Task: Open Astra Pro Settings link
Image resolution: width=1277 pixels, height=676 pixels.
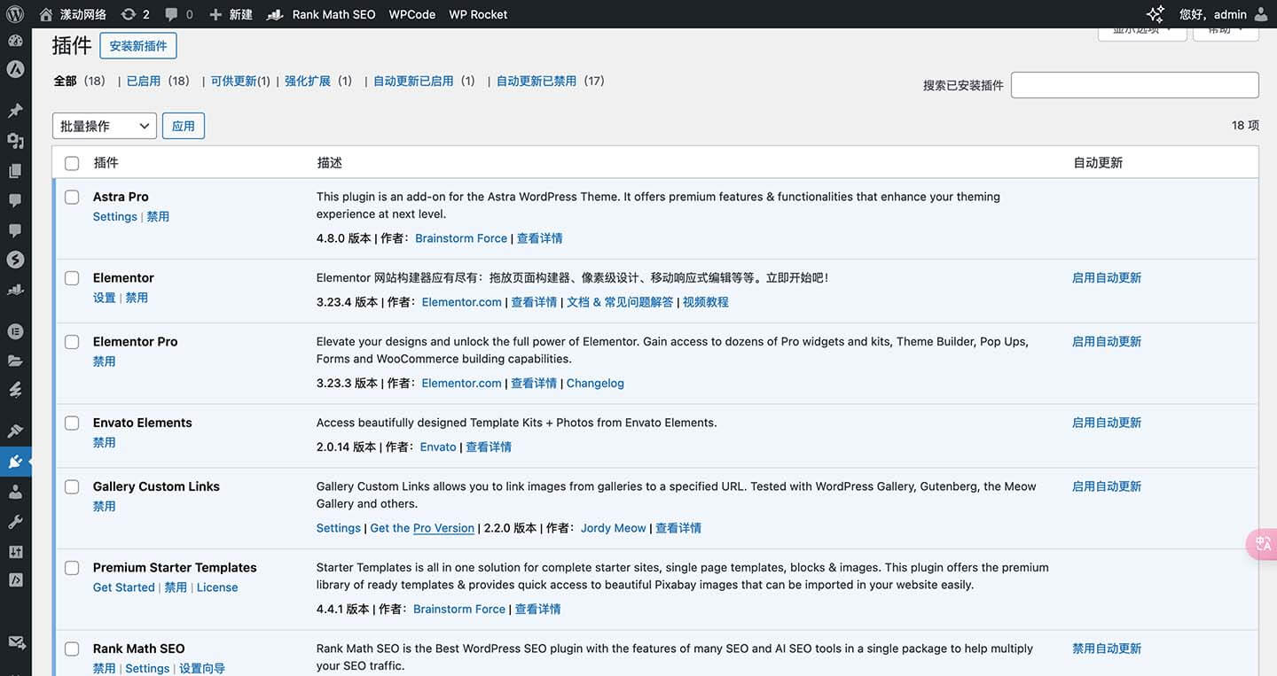Action: 115,216
